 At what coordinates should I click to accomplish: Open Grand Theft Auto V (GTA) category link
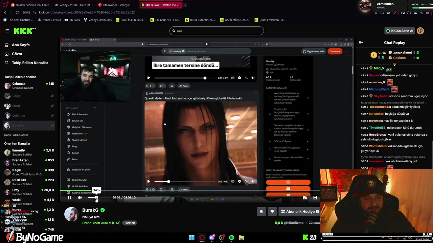101,223
